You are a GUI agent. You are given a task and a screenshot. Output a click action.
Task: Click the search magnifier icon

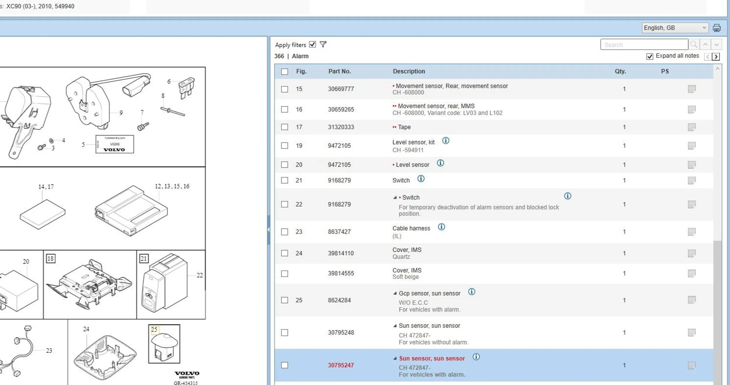693,45
